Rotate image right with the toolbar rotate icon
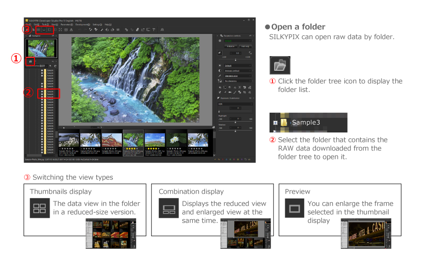The height and width of the screenshot is (264, 425). tap(112, 30)
